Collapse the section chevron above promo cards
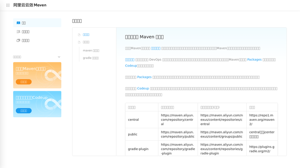 59,57
